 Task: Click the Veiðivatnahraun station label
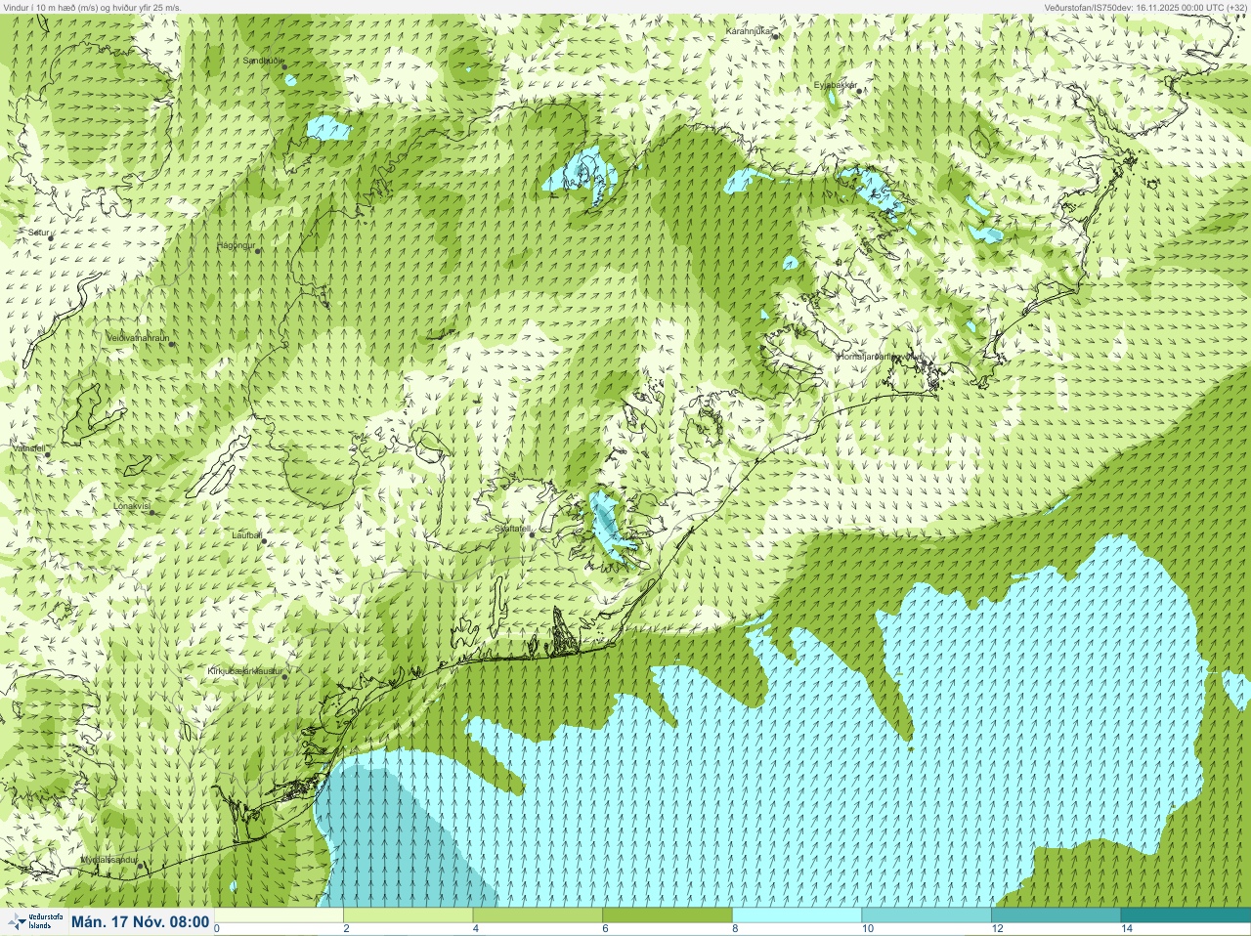(x=138, y=337)
